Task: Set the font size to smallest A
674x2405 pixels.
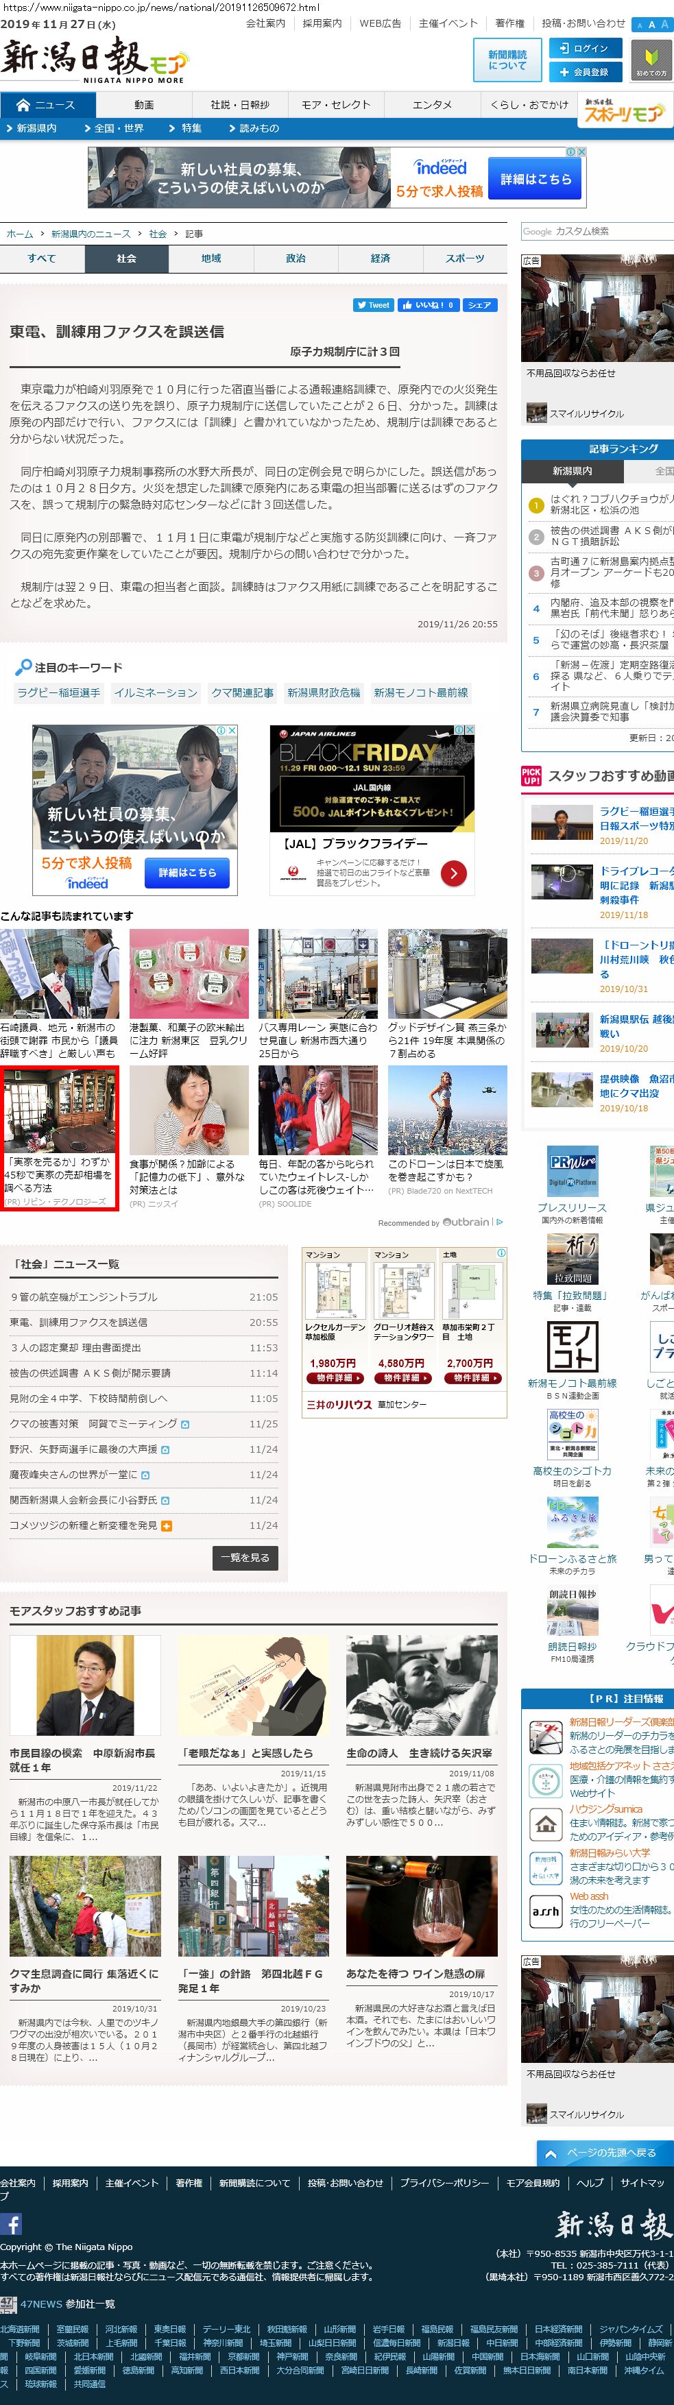Action: (640, 25)
